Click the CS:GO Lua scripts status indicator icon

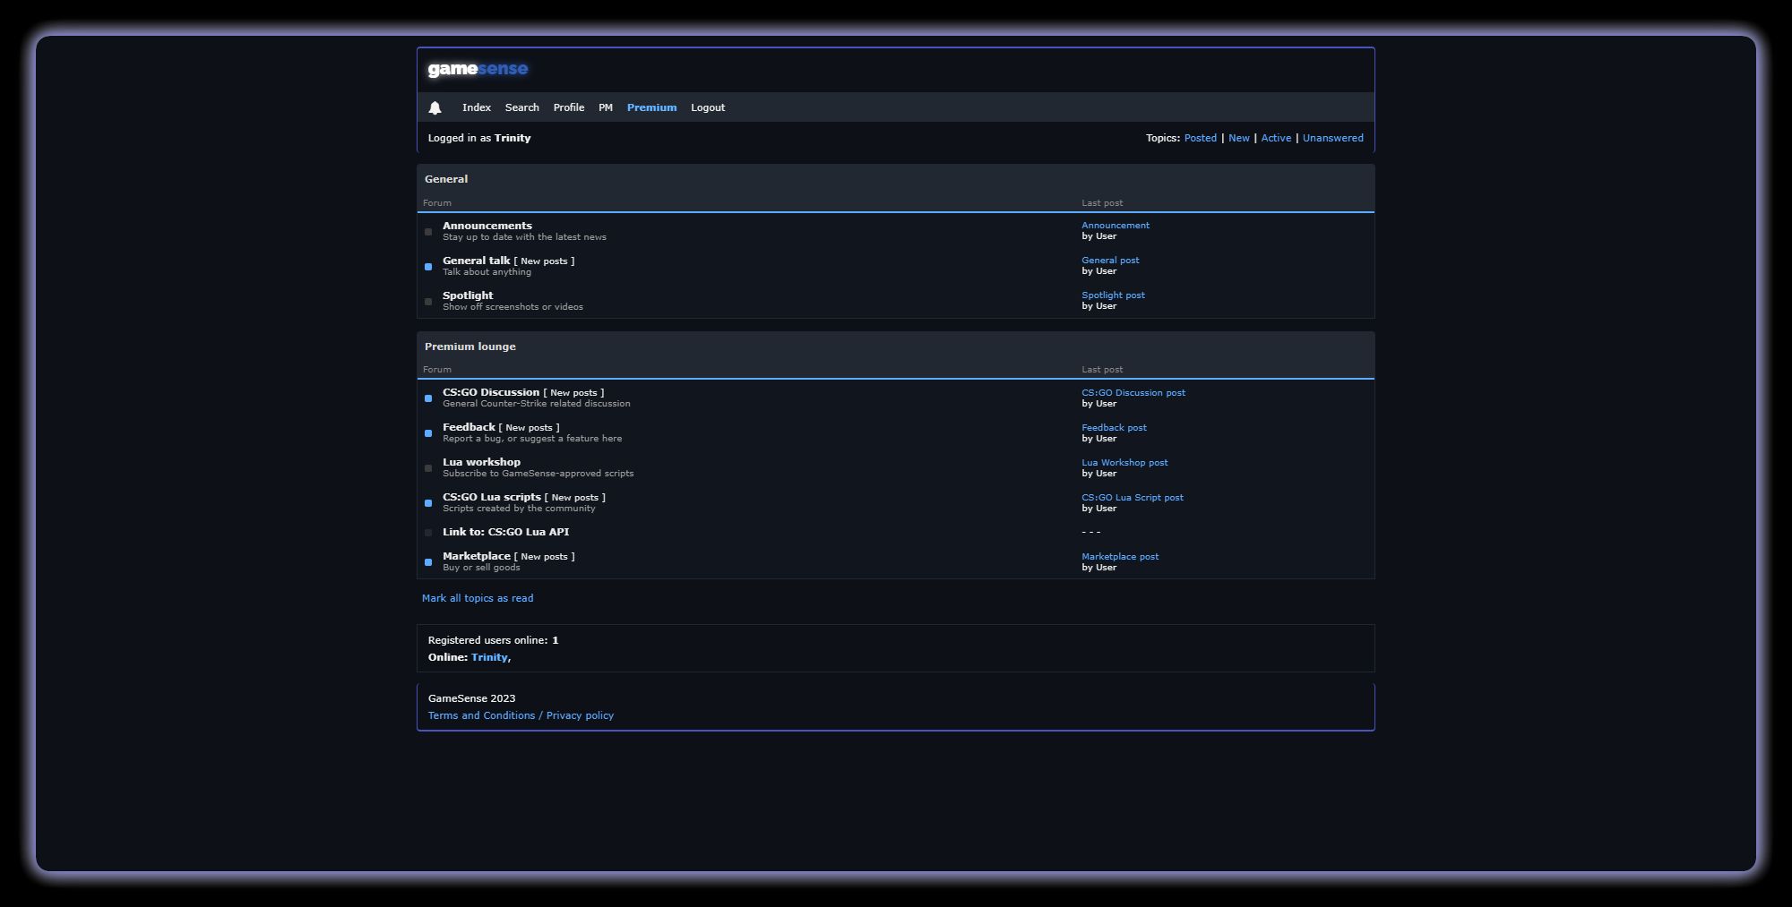428,503
